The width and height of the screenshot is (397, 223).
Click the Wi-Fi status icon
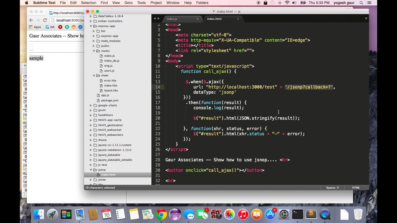(287, 3)
